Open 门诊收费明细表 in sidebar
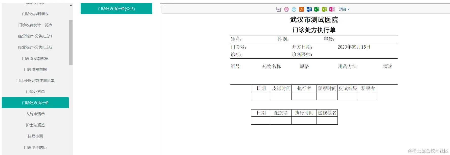Screen dimensions: 450x155 tap(35, 14)
